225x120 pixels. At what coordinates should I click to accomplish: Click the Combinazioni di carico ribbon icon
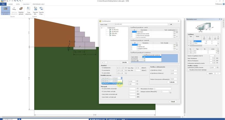(x=5, y=11)
